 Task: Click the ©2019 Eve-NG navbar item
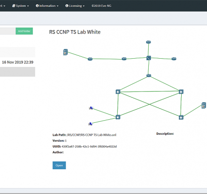102,6
